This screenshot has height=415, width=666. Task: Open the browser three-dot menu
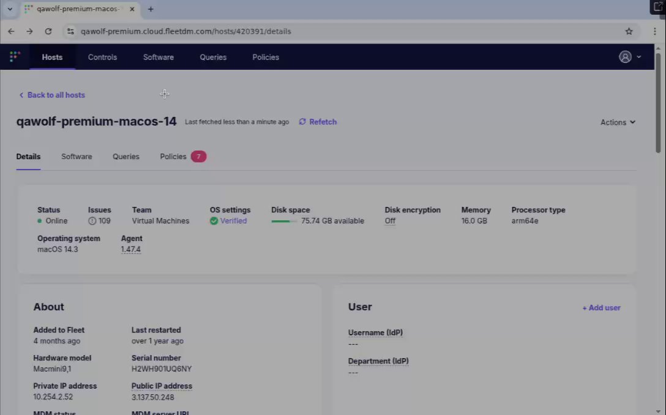click(654, 31)
